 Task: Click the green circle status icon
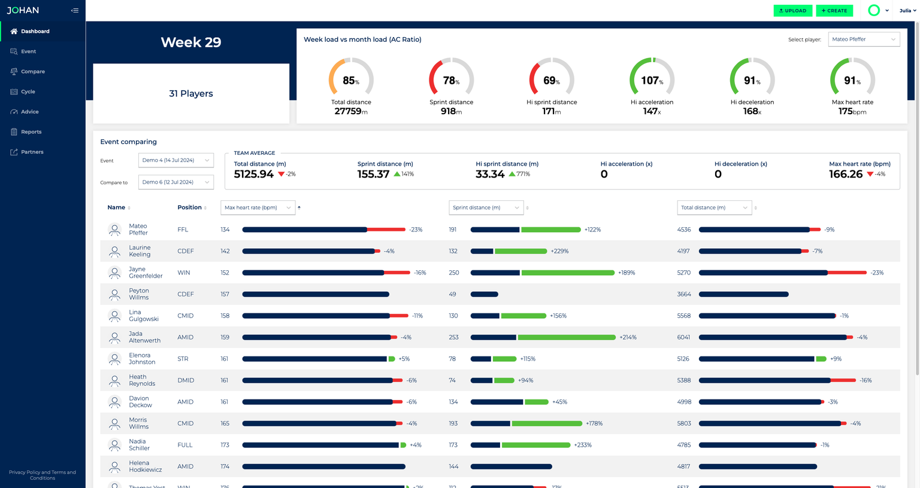pyautogui.click(x=874, y=10)
